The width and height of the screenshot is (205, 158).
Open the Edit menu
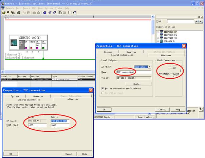point(18,8)
